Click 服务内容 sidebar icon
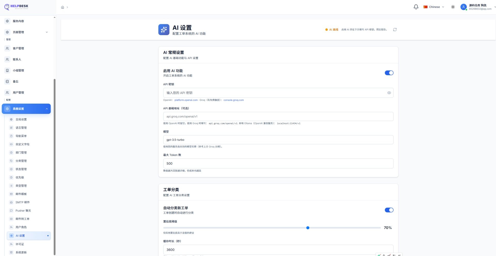This screenshot has height=256, width=496. 7,21
